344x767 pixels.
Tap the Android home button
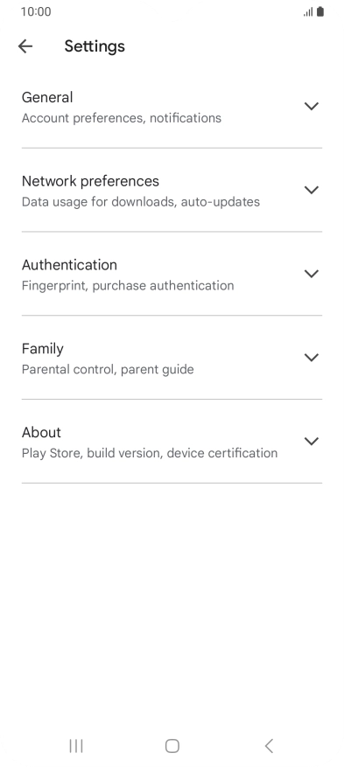click(172, 746)
